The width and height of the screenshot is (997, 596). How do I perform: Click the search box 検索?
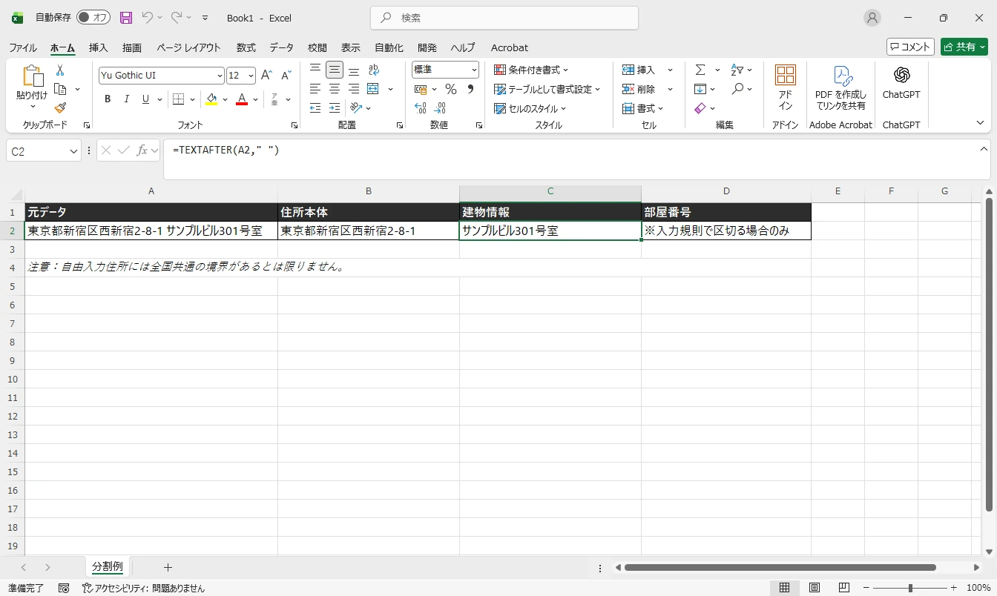pyautogui.click(x=504, y=18)
